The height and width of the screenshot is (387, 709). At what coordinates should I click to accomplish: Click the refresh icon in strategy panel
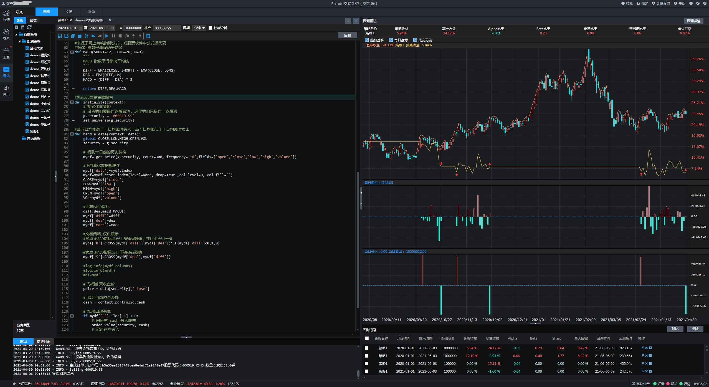point(29,27)
